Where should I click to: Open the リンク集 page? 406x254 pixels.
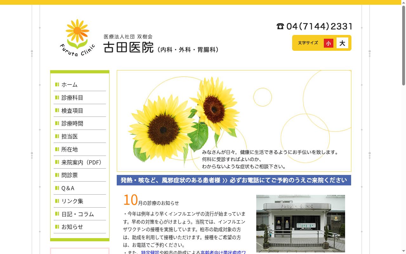80,201
